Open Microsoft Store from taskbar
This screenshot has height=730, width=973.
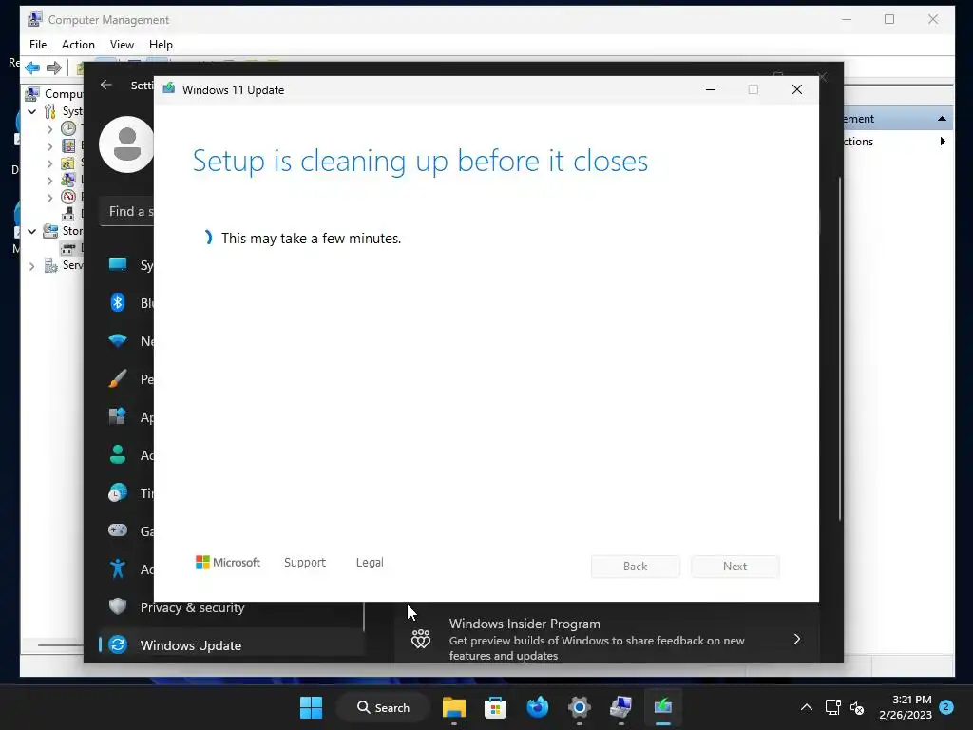coord(495,707)
